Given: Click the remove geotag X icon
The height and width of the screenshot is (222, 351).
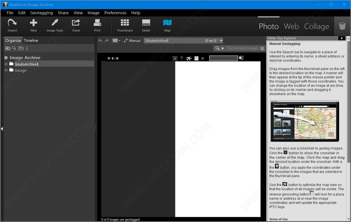Looking at the screenshot, I should 203,59.
